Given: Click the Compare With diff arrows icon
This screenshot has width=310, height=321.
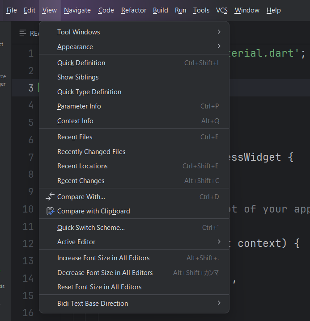Looking at the screenshot, I should click(x=50, y=196).
